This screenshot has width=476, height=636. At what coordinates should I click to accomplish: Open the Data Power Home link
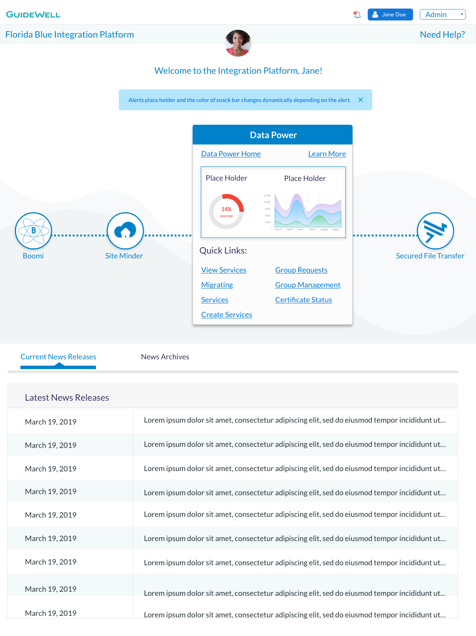click(231, 154)
